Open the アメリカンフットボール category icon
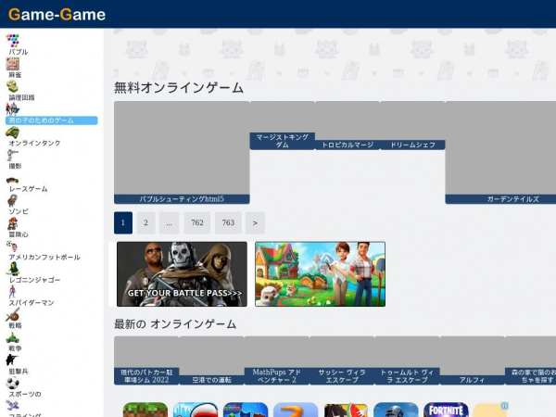The height and width of the screenshot is (417, 556). (12, 246)
